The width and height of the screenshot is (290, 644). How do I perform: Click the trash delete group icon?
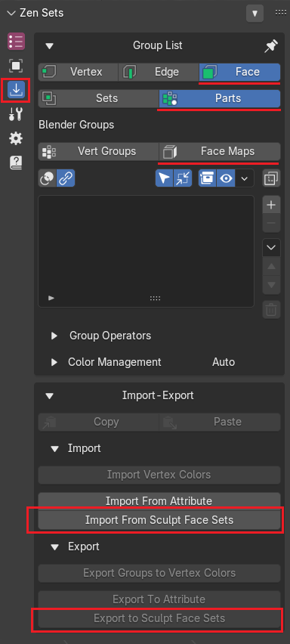pos(271,310)
